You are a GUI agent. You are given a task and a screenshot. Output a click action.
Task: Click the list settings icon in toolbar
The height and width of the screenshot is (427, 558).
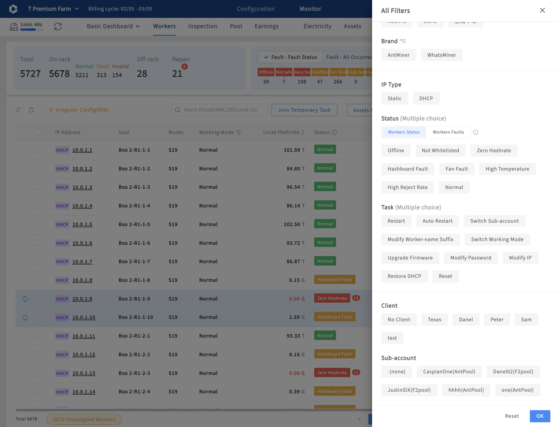(x=19, y=110)
